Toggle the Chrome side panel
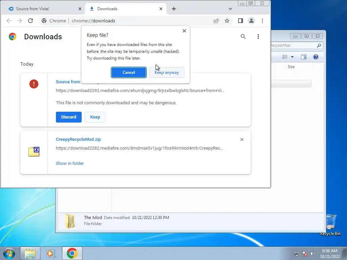This screenshot has height=260, width=347. (241, 21)
